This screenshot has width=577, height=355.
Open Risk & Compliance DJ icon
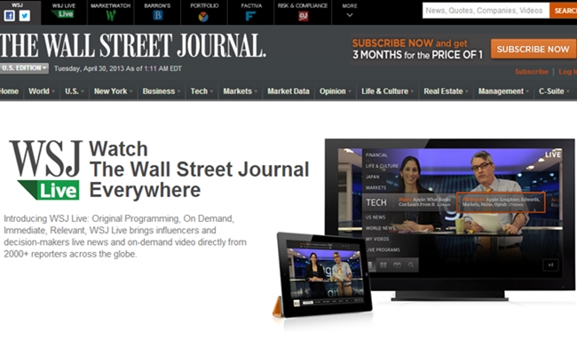301,15
